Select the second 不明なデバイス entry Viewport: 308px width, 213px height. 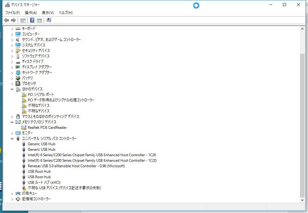click(x=39, y=111)
